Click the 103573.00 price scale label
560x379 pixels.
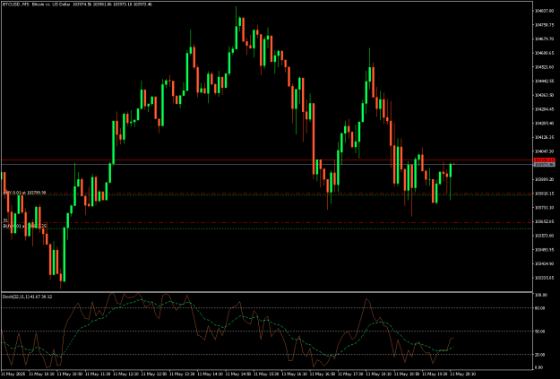click(544, 236)
